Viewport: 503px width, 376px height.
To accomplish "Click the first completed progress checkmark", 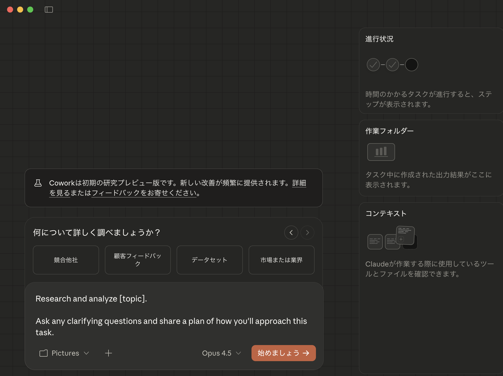I will (x=373, y=65).
